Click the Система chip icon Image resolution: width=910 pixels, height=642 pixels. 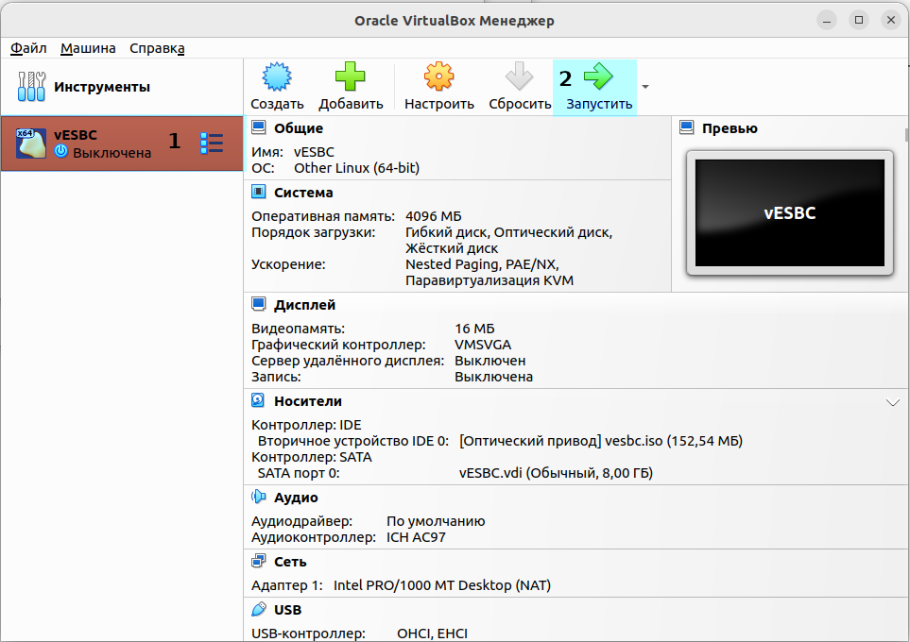(x=258, y=192)
